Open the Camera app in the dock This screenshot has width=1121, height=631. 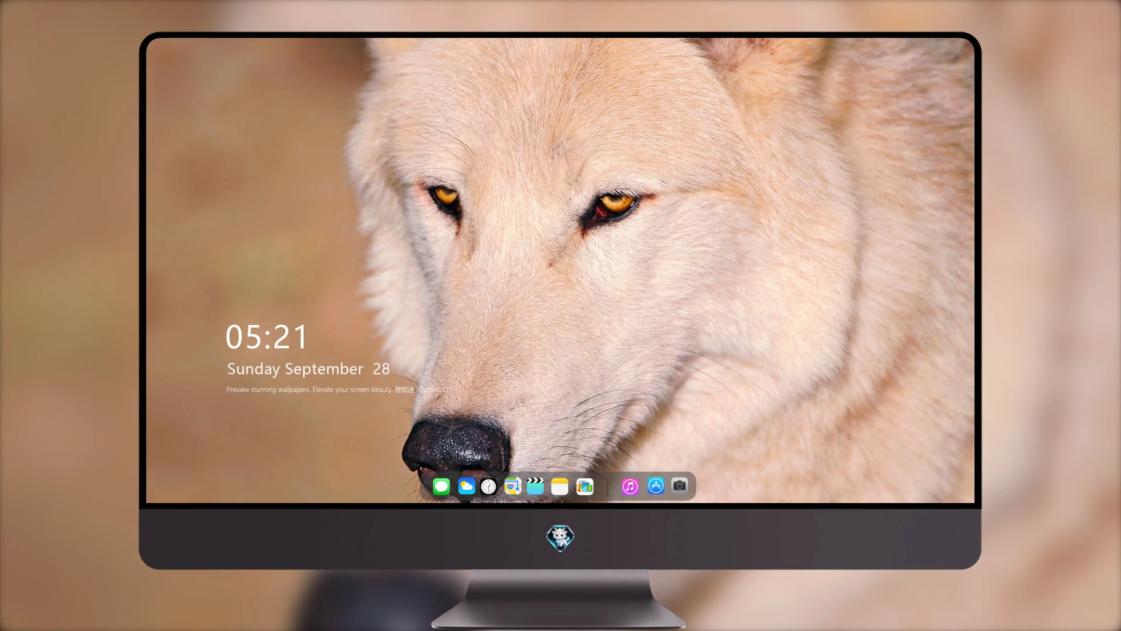[x=679, y=486]
